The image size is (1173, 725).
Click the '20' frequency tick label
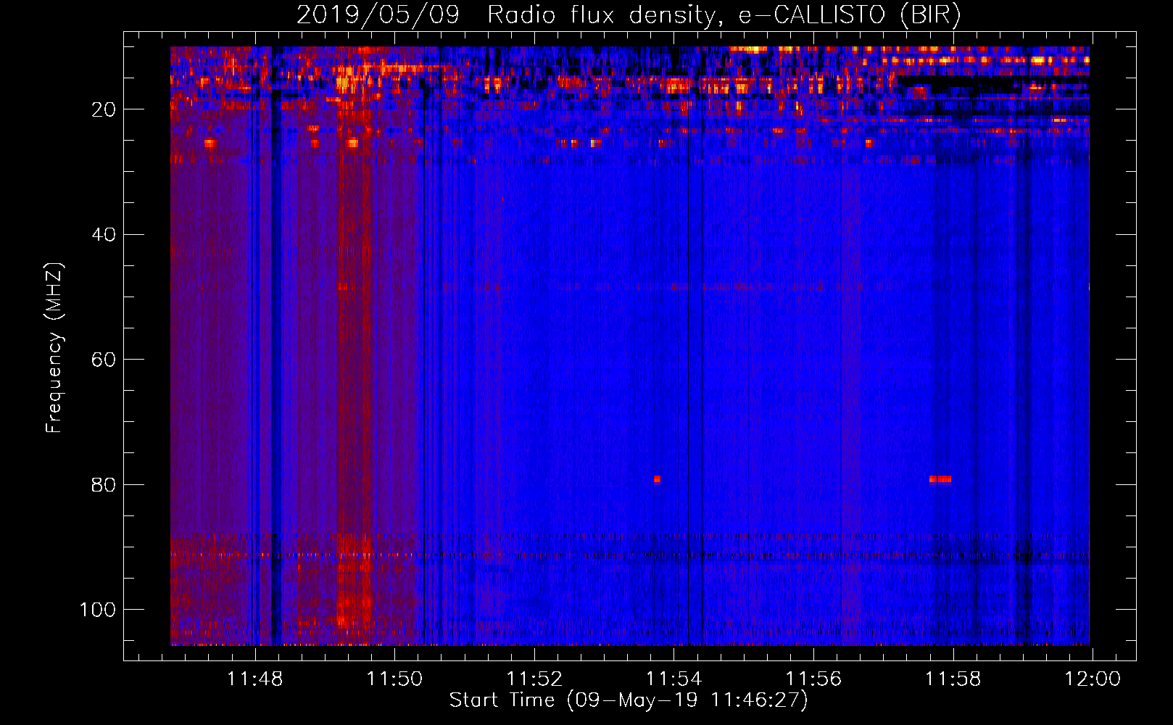tap(104, 109)
